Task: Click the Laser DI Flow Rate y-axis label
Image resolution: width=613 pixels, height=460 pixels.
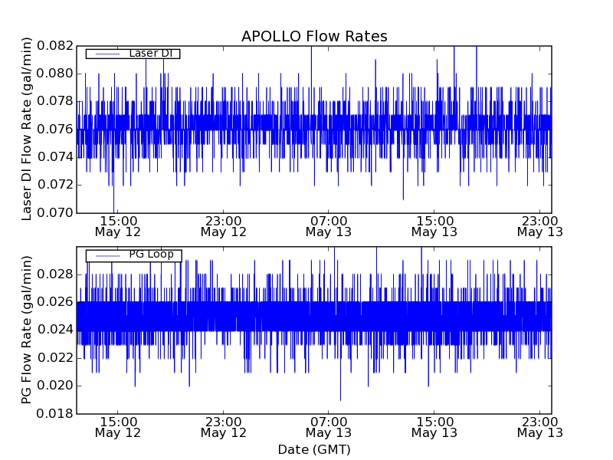Action: [27, 129]
